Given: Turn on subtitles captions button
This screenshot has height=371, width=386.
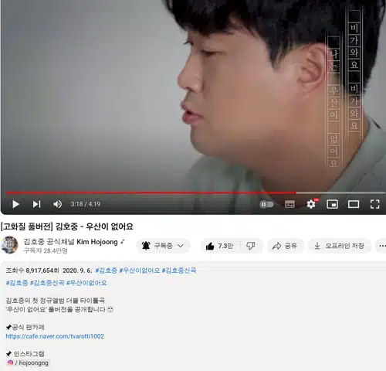Looking at the screenshot, I should coord(289,204).
